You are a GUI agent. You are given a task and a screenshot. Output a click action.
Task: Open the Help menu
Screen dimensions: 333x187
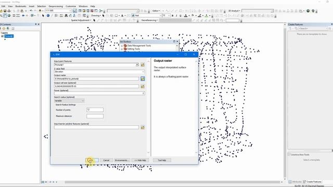[x=93, y=6]
